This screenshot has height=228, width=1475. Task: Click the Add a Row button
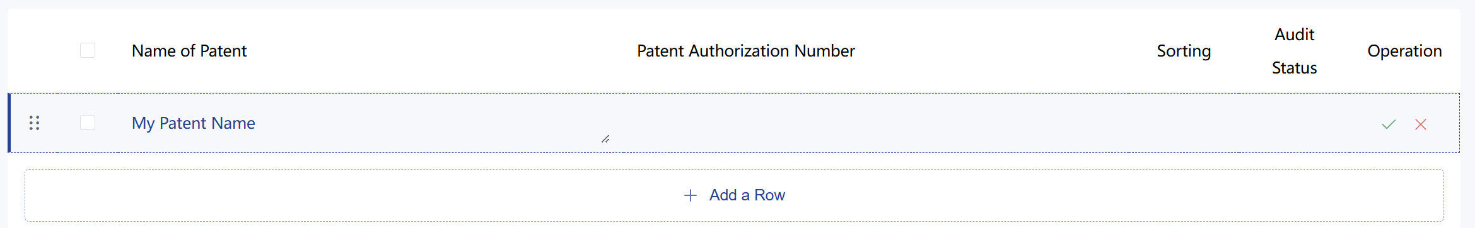[x=734, y=195]
